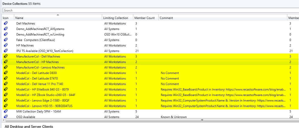Screen dimensions: 299x128
Task: Click ManufacturerCol - Lenovo Machines icon
Action: (6, 67)
